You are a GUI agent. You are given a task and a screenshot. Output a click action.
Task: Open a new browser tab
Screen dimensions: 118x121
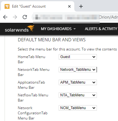pos(81,6)
